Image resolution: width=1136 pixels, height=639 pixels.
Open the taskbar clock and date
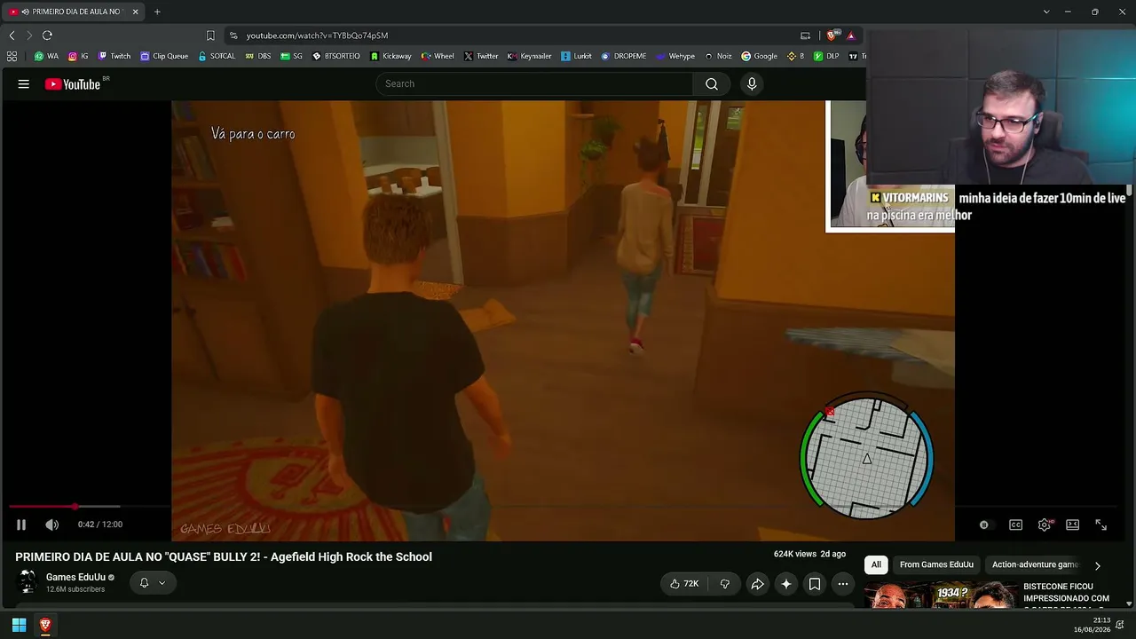tap(1092, 625)
